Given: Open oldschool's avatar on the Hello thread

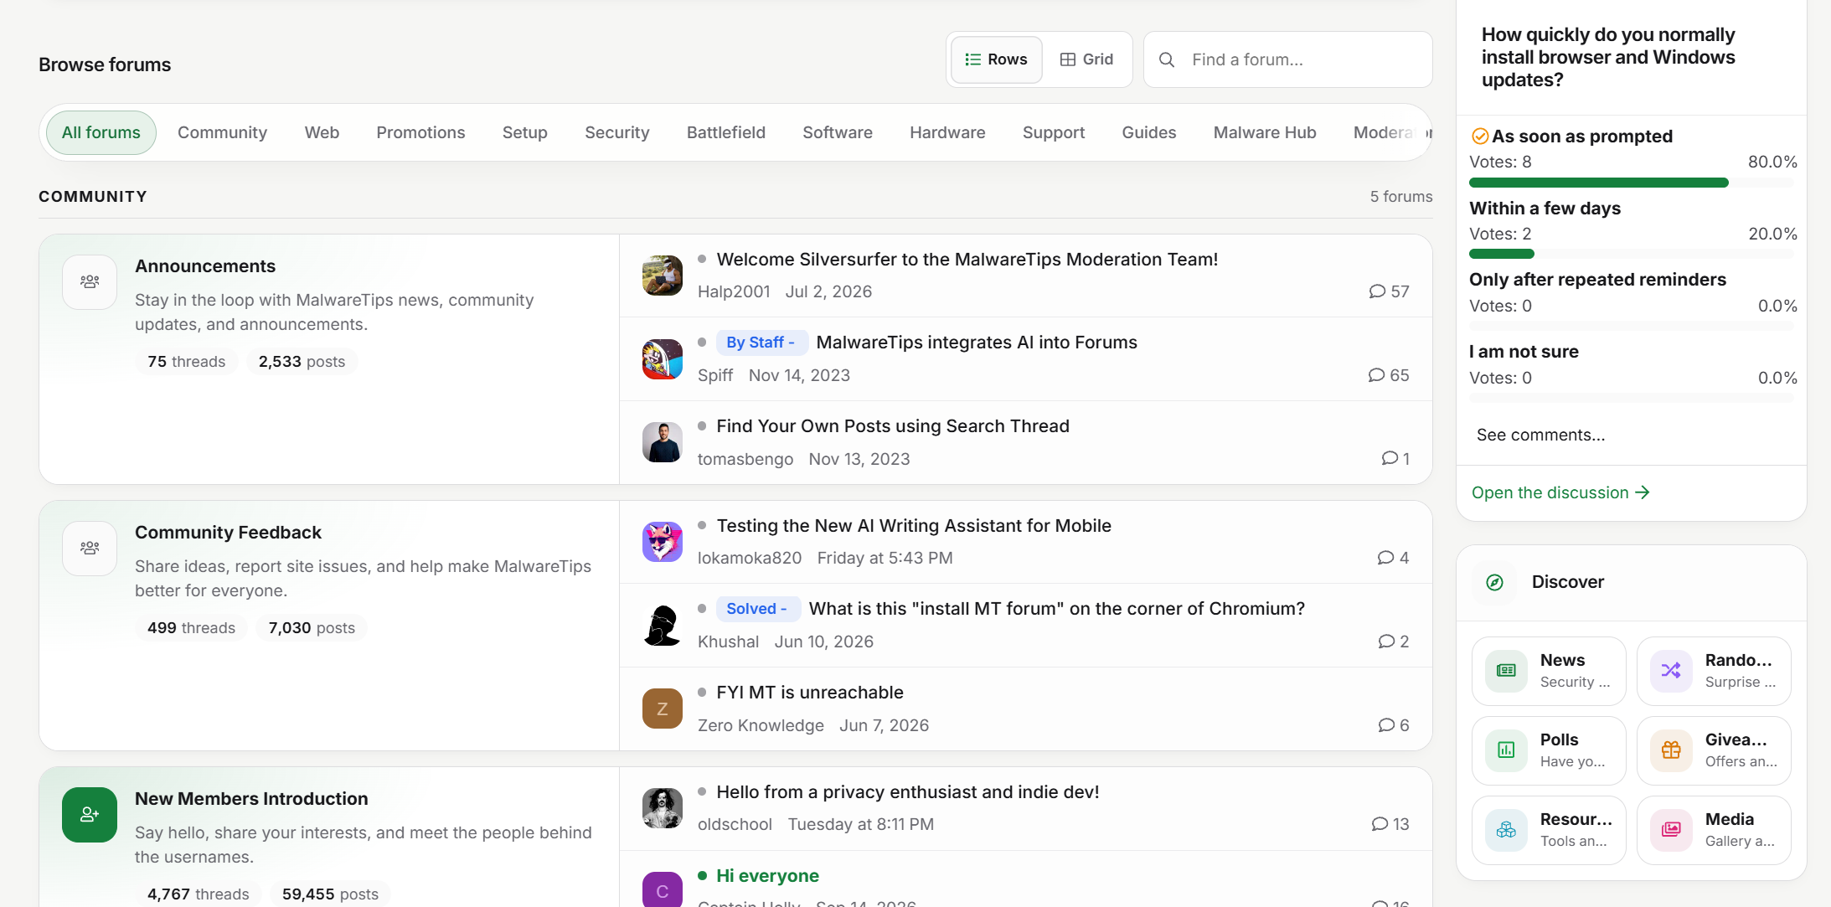Looking at the screenshot, I should tap(663, 808).
